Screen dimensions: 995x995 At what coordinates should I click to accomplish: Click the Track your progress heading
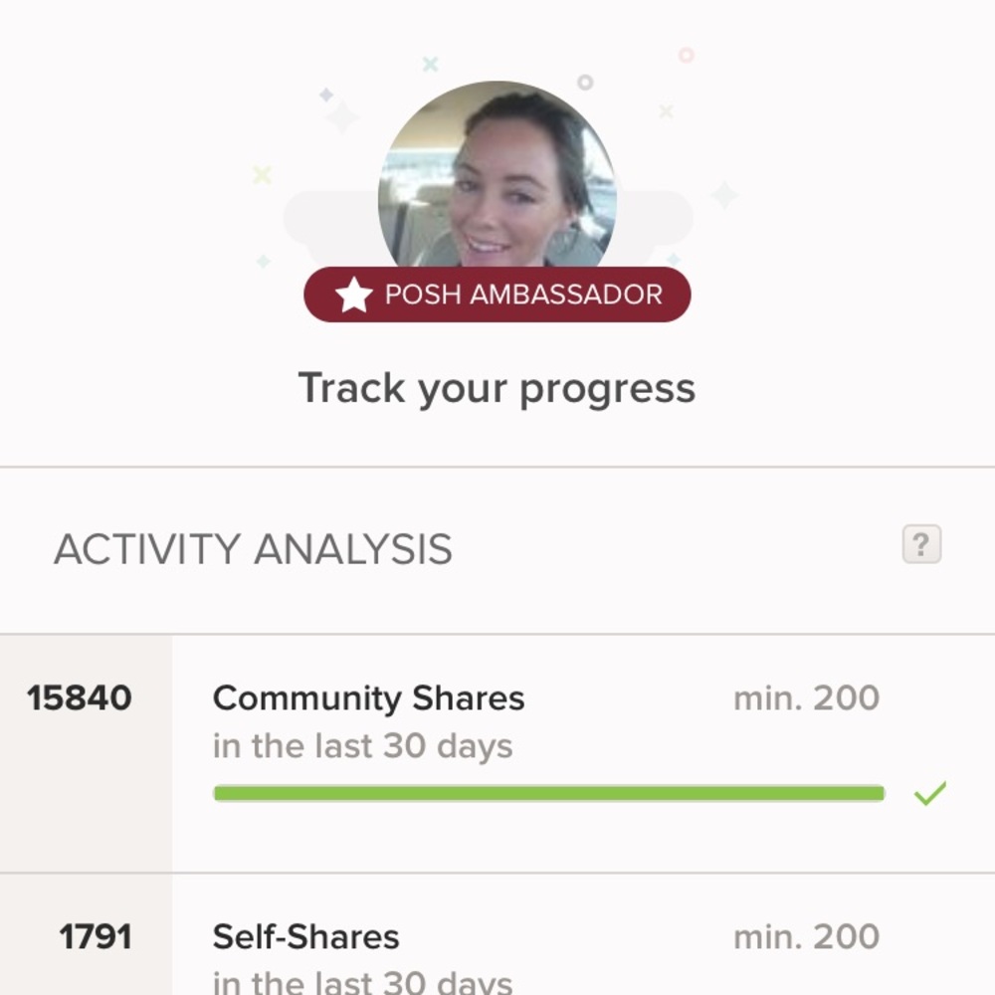[x=497, y=388]
